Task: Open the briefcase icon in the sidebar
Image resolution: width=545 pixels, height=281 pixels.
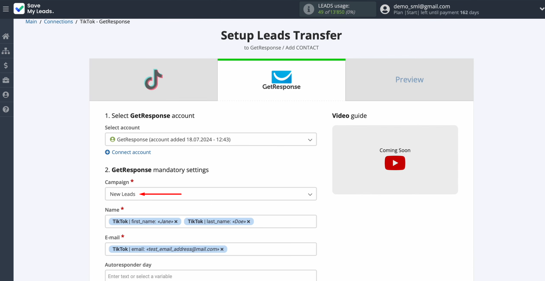Action: click(6, 80)
